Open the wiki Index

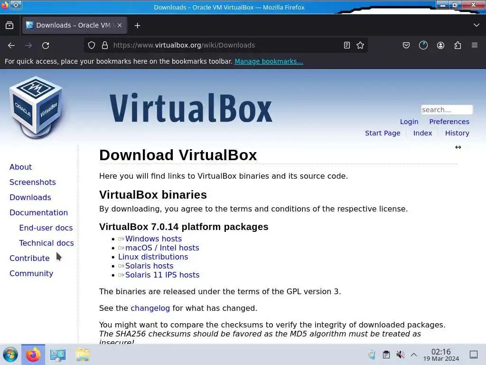[x=422, y=133]
